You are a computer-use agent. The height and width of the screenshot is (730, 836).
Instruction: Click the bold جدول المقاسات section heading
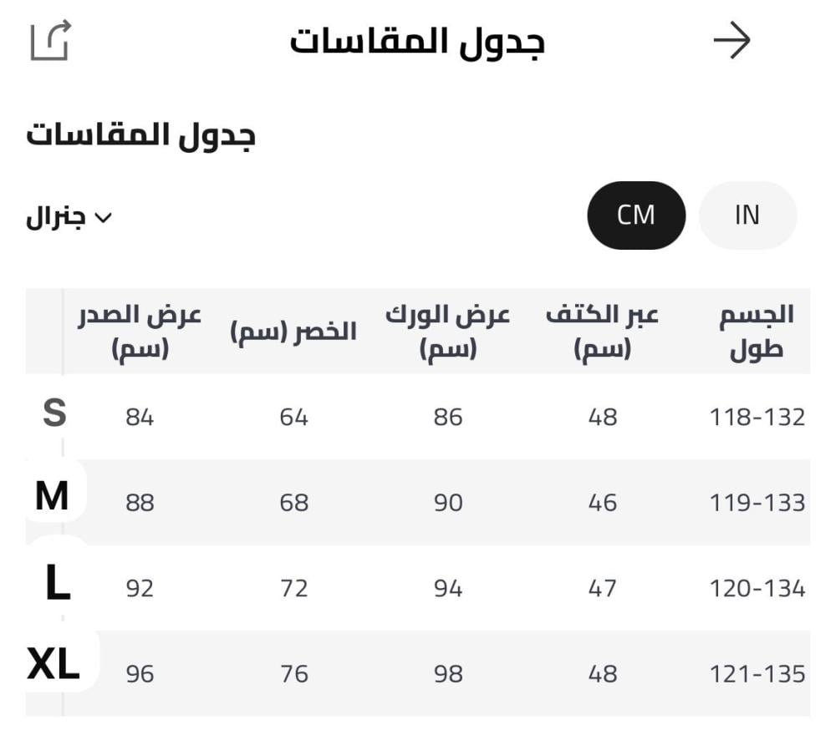pos(140,135)
